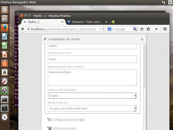Launch LibreOffice Impress from the dock
173x130 pixels.
coord(5,55)
